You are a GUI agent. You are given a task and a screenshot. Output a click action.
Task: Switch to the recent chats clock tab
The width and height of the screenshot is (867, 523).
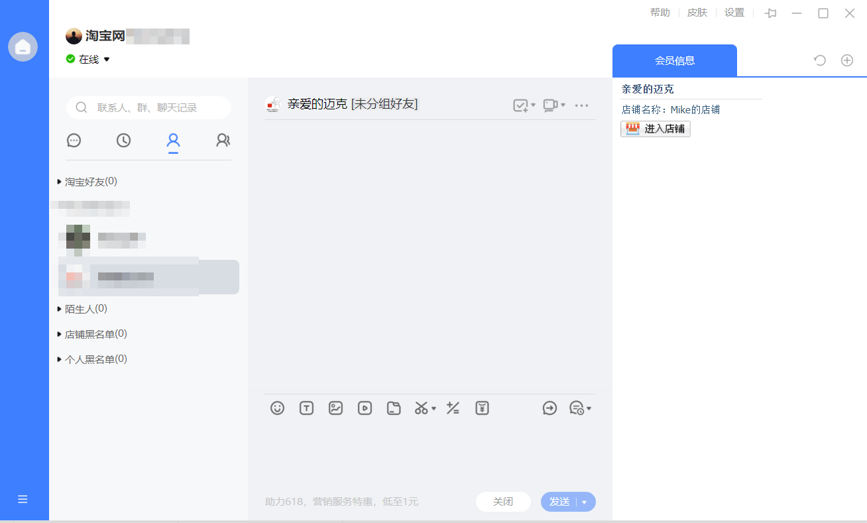123,141
